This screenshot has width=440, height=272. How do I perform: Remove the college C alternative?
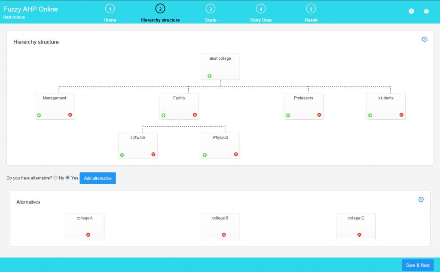[359, 235]
